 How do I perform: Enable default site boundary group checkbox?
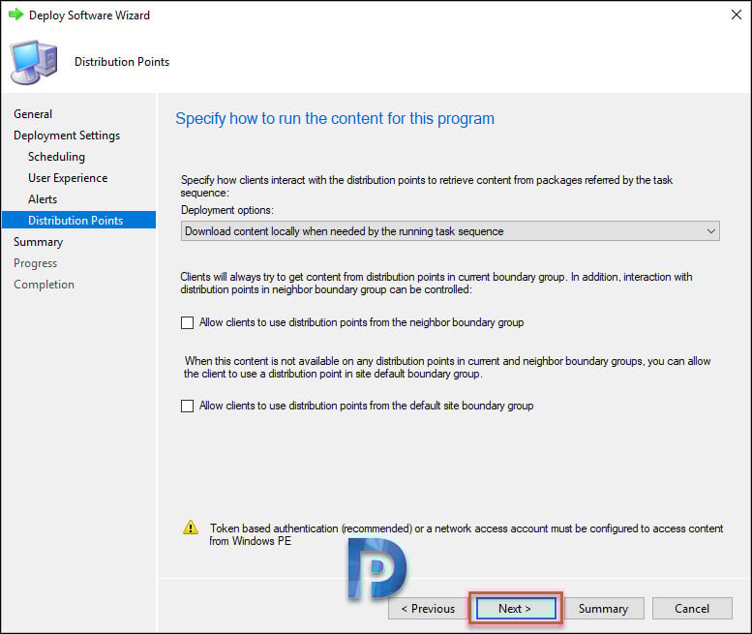click(x=187, y=407)
